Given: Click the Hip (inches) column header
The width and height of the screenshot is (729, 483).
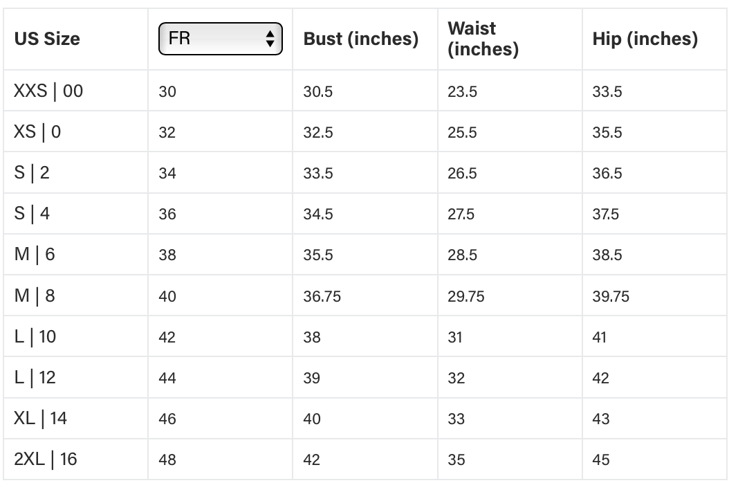Looking at the screenshot, I should [x=645, y=39].
